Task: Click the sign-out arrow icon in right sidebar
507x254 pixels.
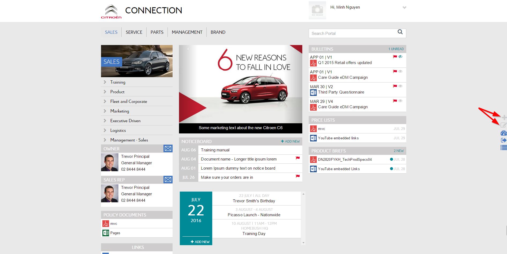Action: point(504,140)
